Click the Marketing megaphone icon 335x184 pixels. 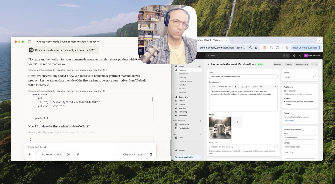click(176, 112)
